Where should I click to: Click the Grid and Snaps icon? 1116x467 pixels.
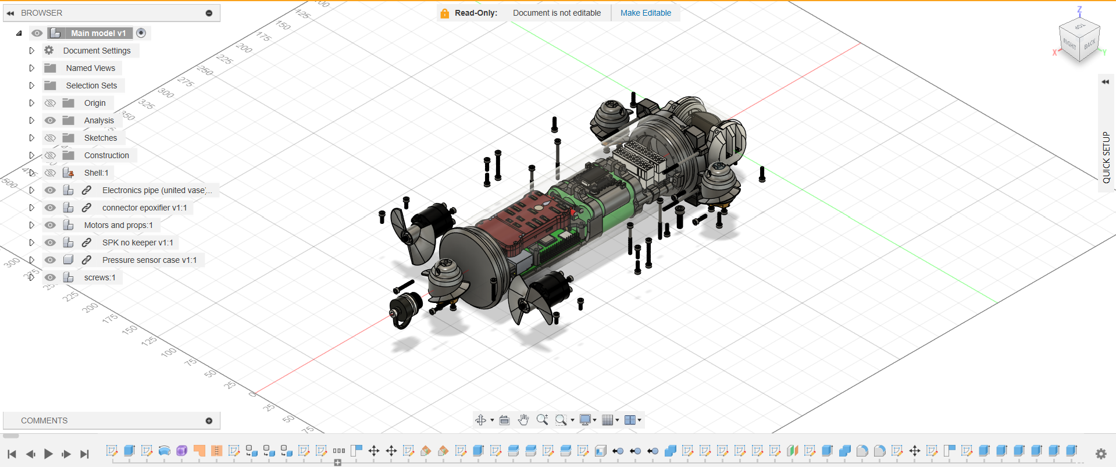point(608,420)
